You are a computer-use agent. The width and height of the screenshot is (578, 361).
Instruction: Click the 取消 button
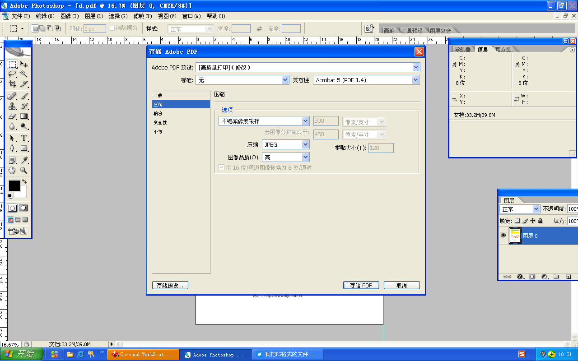point(401,285)
